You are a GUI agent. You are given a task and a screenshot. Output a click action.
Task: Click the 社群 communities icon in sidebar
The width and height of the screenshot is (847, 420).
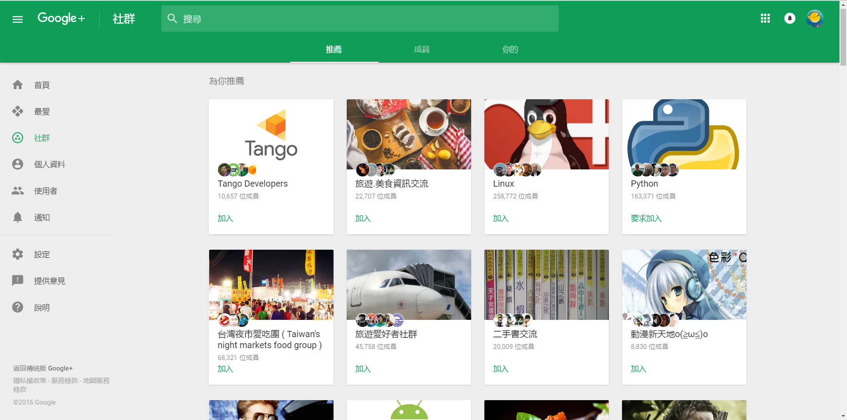click(x=18, y=138)
